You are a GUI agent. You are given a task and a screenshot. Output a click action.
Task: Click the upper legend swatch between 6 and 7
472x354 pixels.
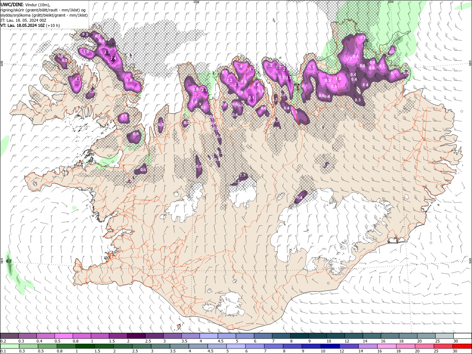point(263,336)
